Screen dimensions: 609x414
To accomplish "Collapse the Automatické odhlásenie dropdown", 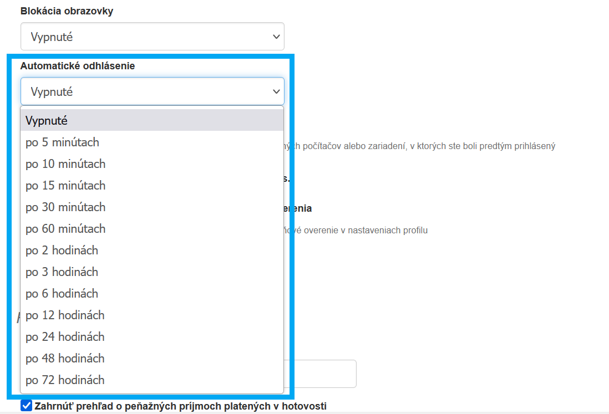I will 152,91.
